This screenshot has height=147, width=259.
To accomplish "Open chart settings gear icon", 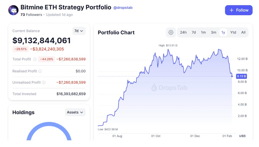I will [x=171, y=33].
